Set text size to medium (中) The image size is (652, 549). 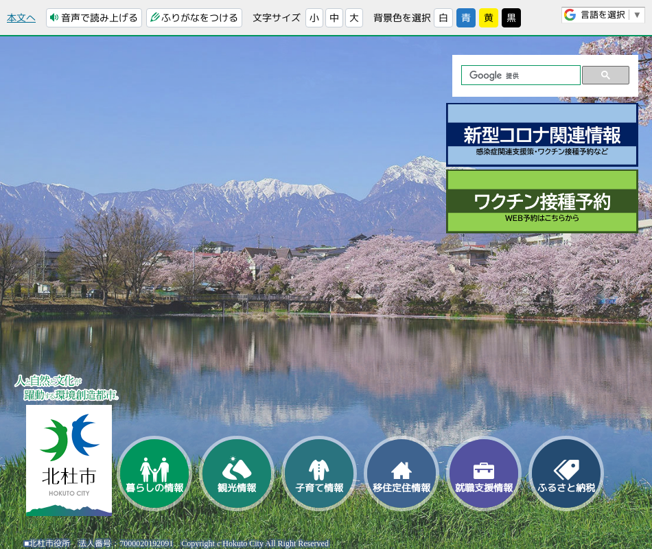334,18
